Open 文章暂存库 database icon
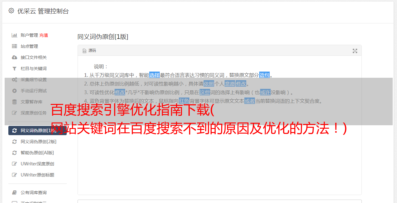397x203 pixels. [14, 102]
